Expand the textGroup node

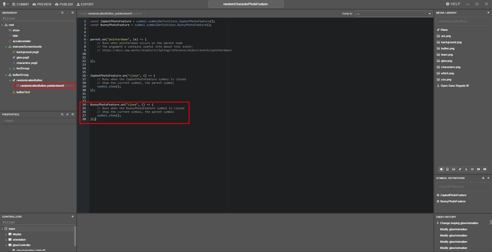coord(10,68)
